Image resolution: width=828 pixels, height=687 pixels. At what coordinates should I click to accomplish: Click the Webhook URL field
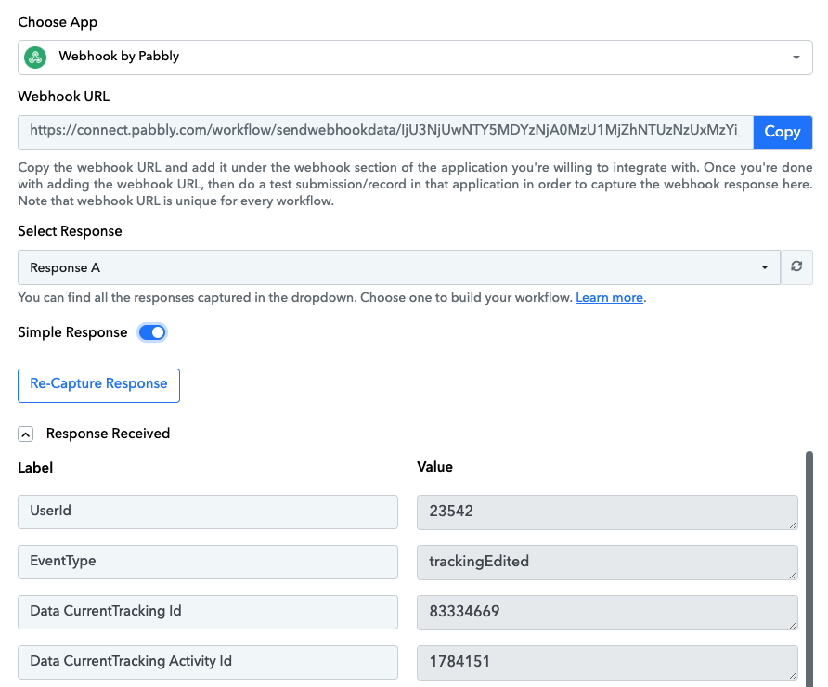pyautogui.click(x=385, y=133)
